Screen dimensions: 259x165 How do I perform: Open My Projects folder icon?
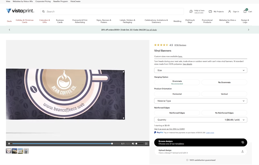point(210,12)
